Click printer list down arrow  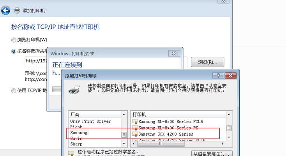click(x=229, y=137)
